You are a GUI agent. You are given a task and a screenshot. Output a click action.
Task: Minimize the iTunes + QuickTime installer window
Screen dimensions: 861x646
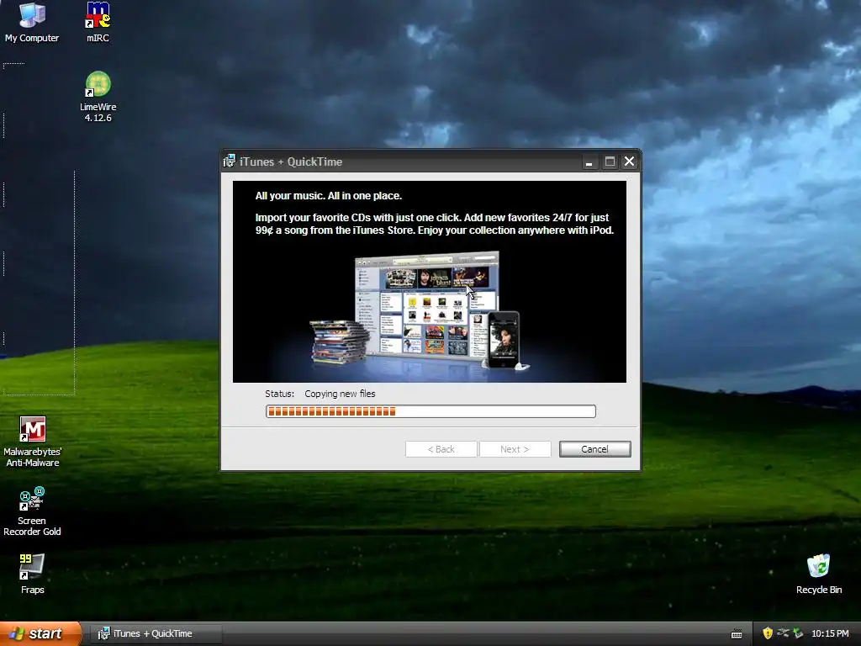pos(589,162)
